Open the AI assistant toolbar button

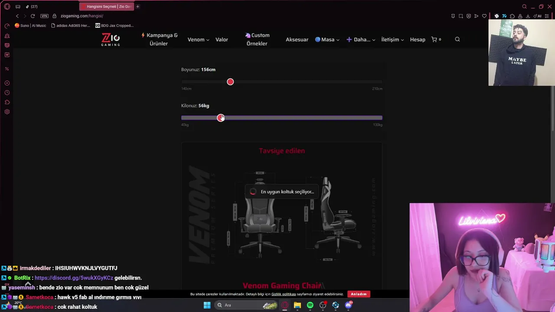[538, 16]
